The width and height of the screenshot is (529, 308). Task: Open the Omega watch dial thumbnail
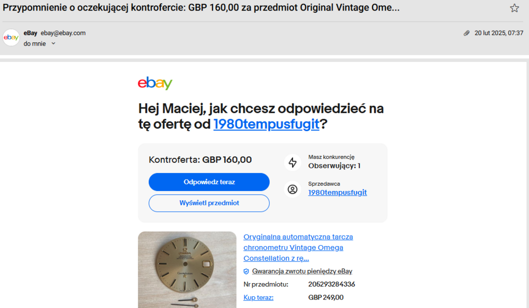point(187,269)
